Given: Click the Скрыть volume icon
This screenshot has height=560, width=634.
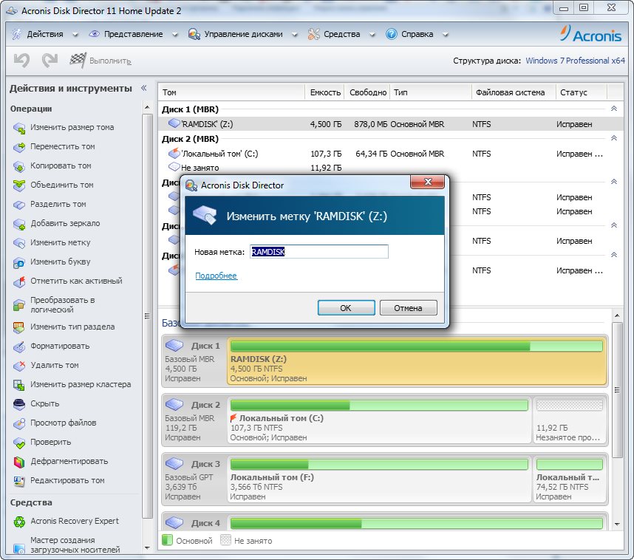Looking at the screenshot, I should [18, 404].
